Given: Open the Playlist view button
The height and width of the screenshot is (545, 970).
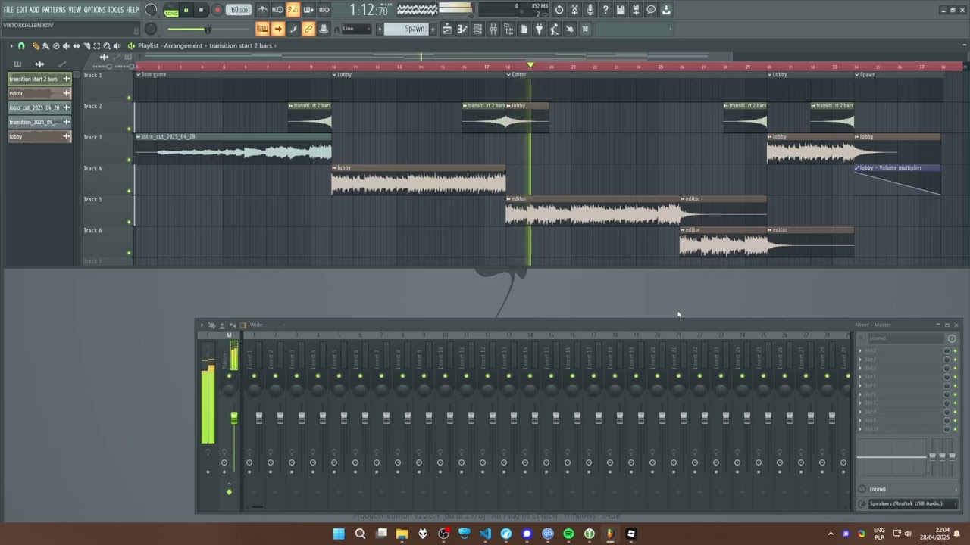Looking at the screenshot, I should pyautogui.click(x=447, y=29).
